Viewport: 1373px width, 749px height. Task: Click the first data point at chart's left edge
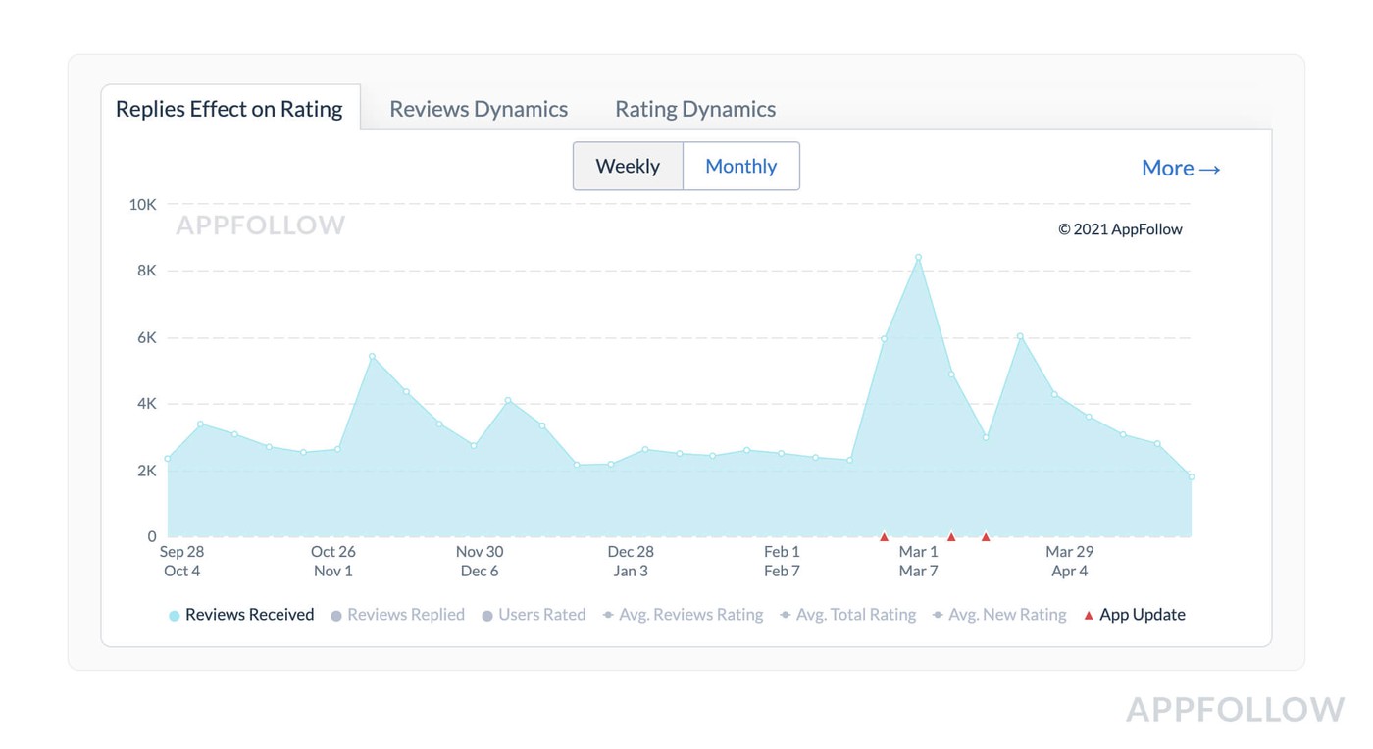coord(168,459)
